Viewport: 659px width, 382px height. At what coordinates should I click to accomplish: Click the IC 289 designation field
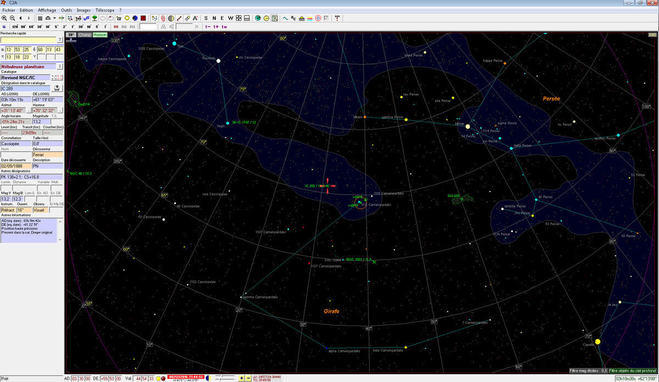point(25,88)
